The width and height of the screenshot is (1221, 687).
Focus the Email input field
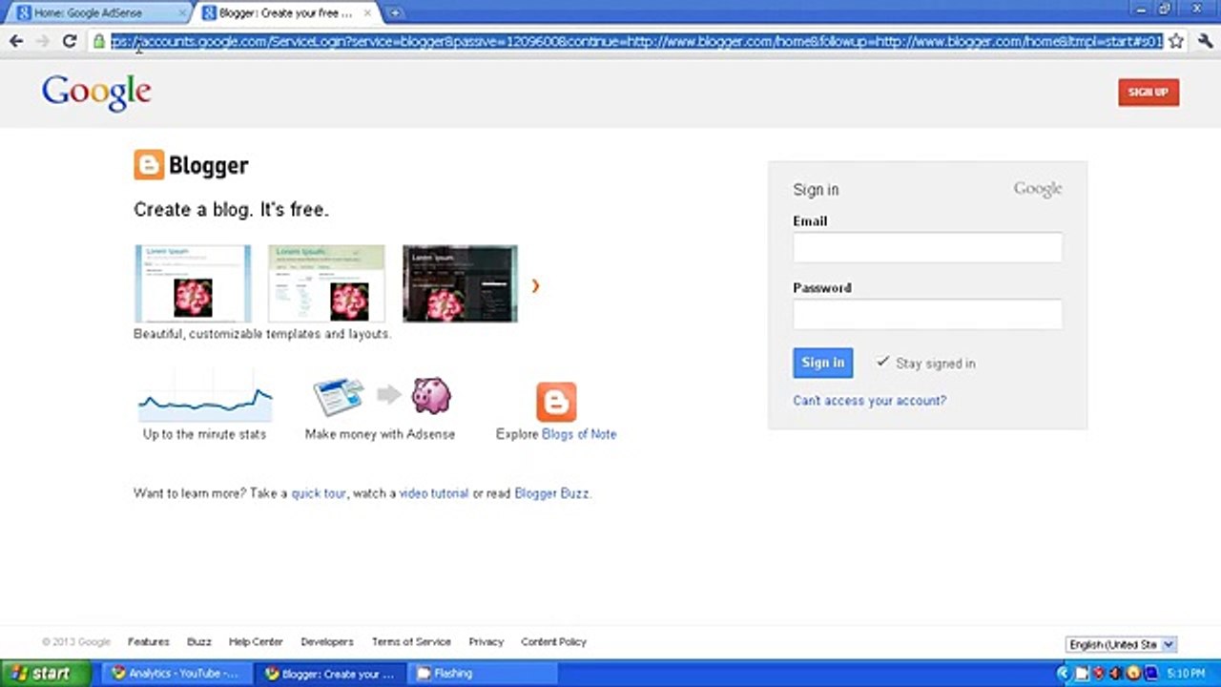[x=927, y=247]
